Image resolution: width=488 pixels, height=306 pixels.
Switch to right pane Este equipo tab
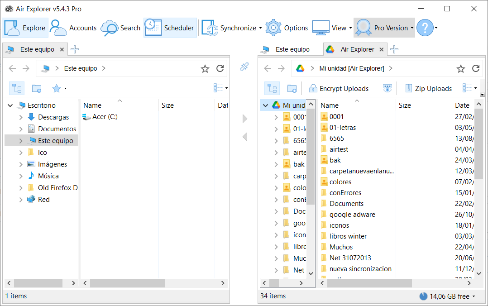click(287, 49)
